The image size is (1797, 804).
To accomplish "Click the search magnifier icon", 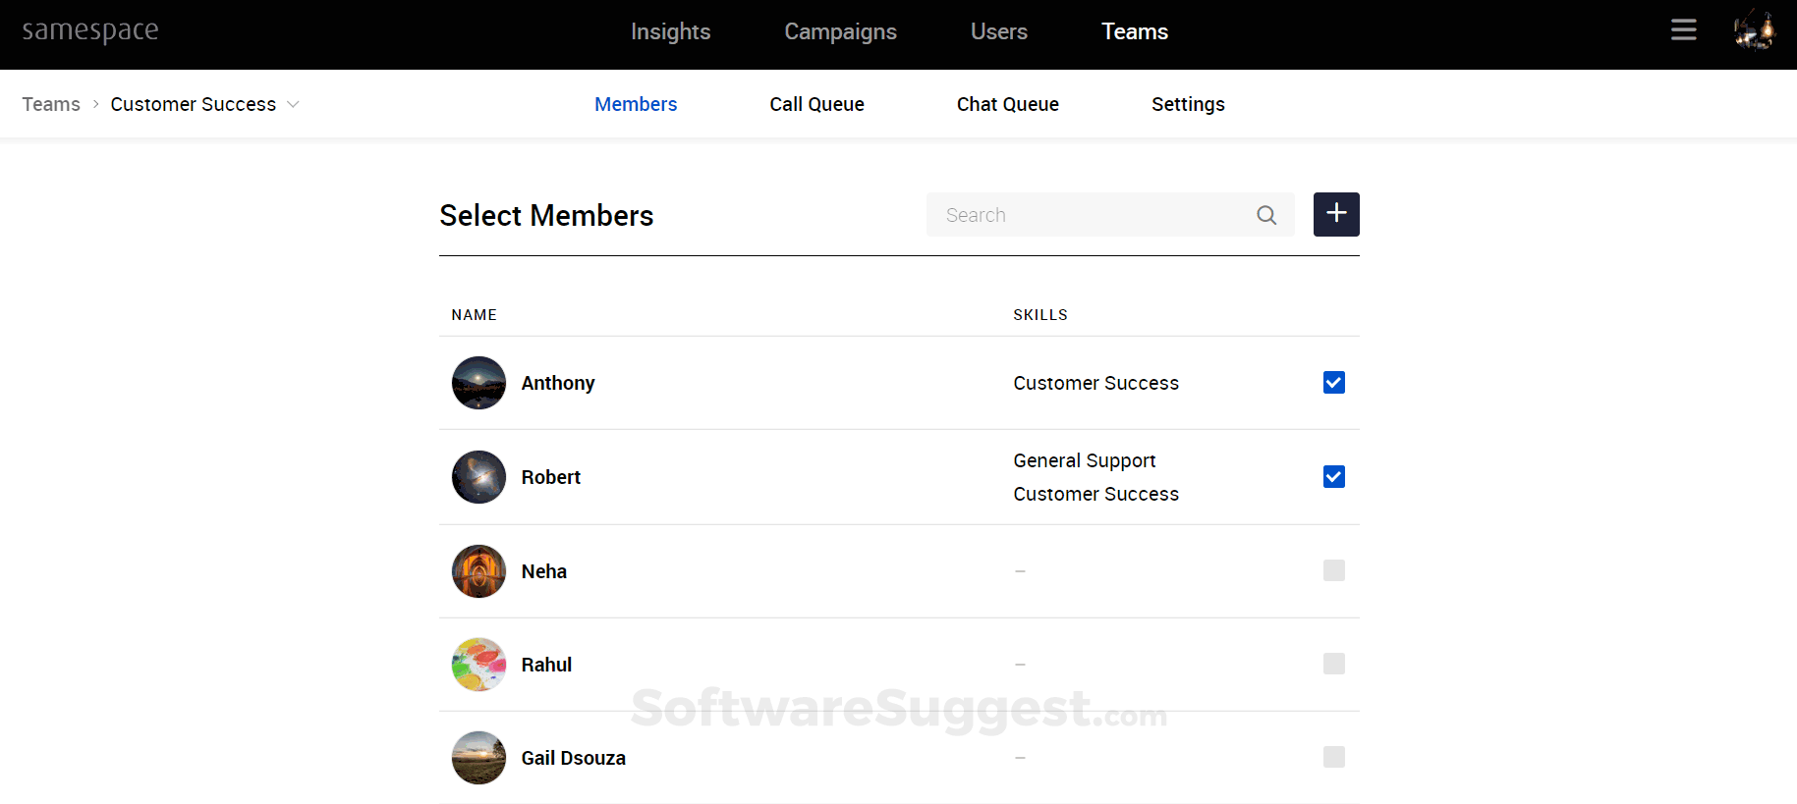I will point(1266,215).
